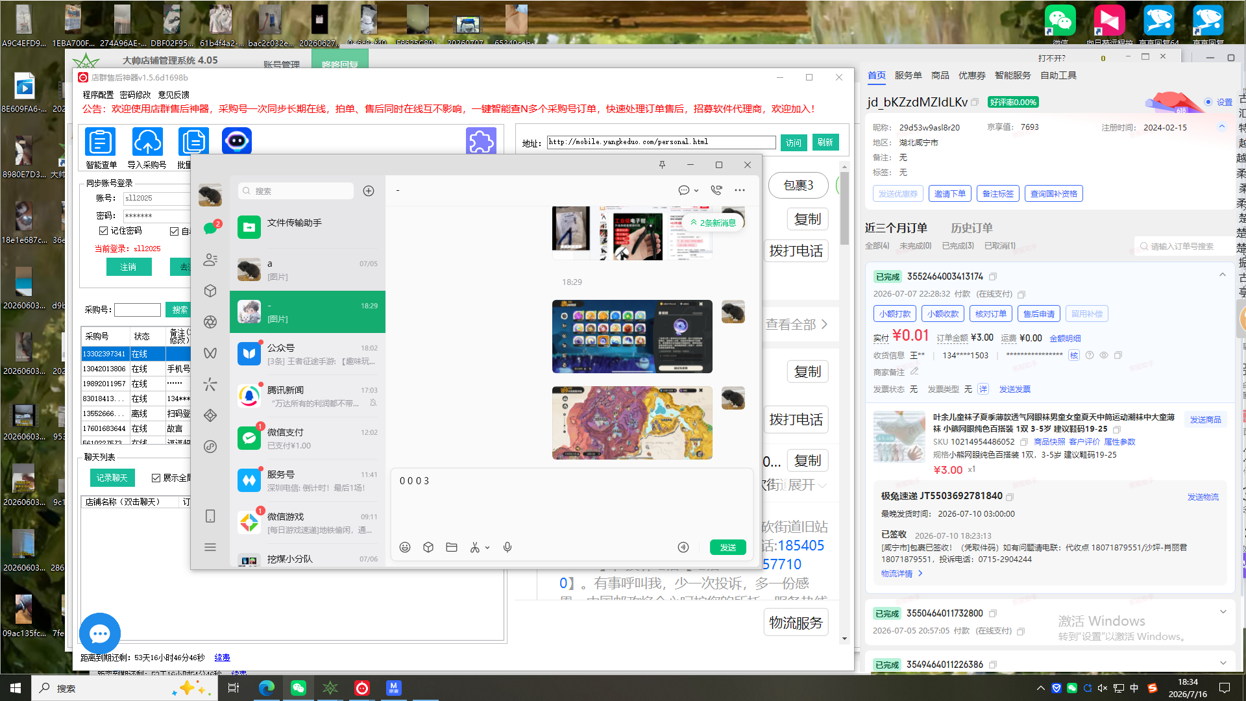The height and width of the screenshot is (701, 1246).
Task: Open Windows Start menu
Action: click(16, 688)
